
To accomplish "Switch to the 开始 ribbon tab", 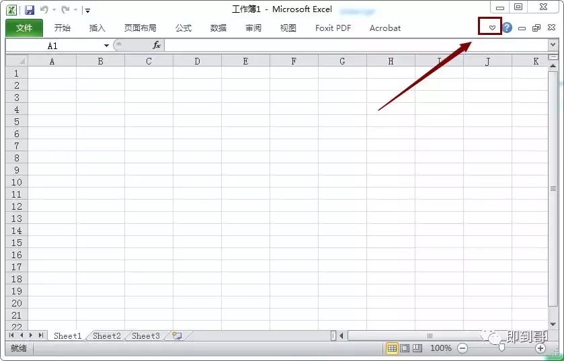I will [x=63, y=28].
